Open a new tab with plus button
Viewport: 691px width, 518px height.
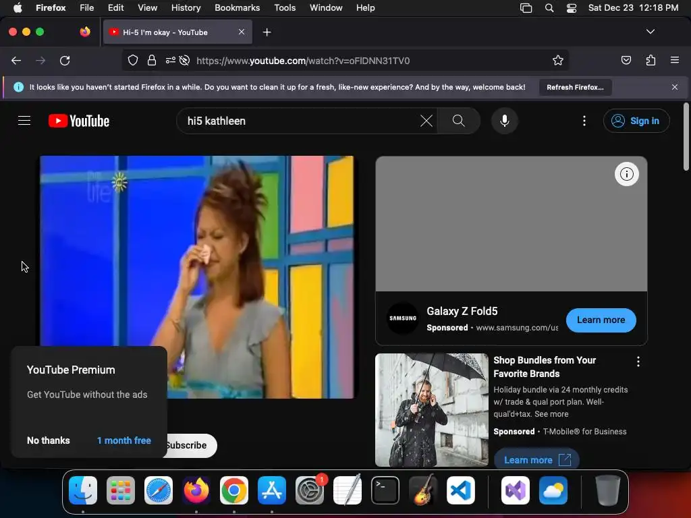tap(267, 32)
